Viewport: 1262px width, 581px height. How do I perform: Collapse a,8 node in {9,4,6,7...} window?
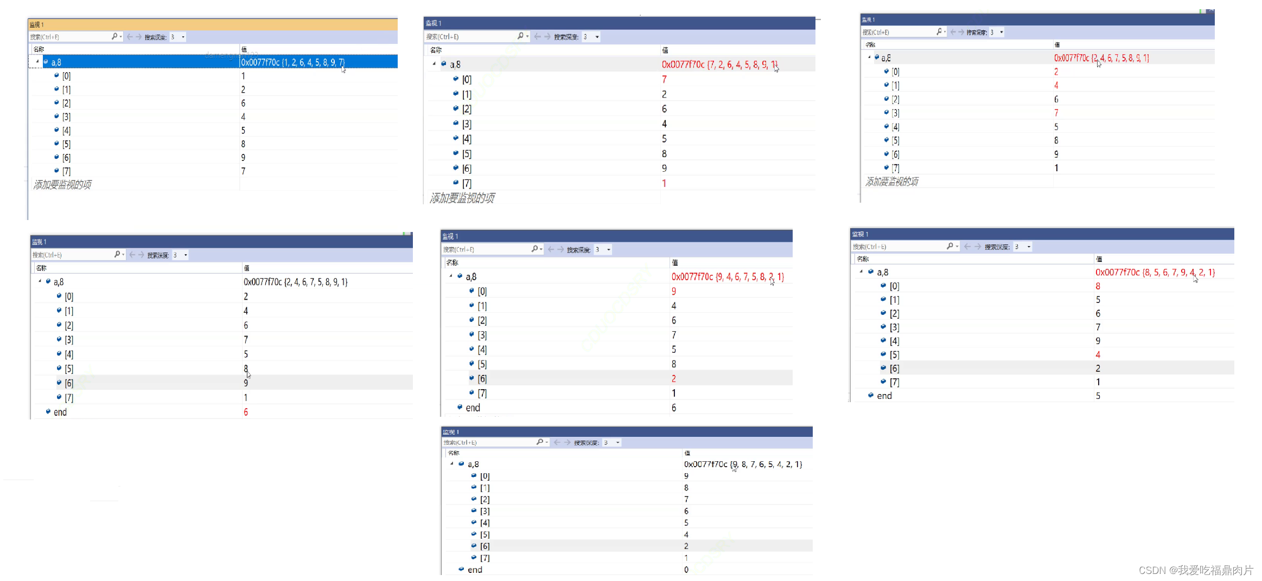(x=451, y=276)
